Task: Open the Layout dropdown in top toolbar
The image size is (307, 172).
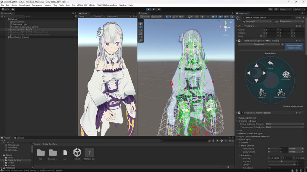Action: [299, 9]
